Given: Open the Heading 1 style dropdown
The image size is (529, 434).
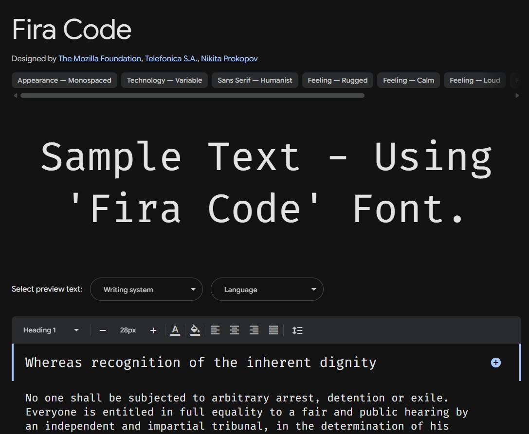Looking at the screenshot, I should point(51,330).
